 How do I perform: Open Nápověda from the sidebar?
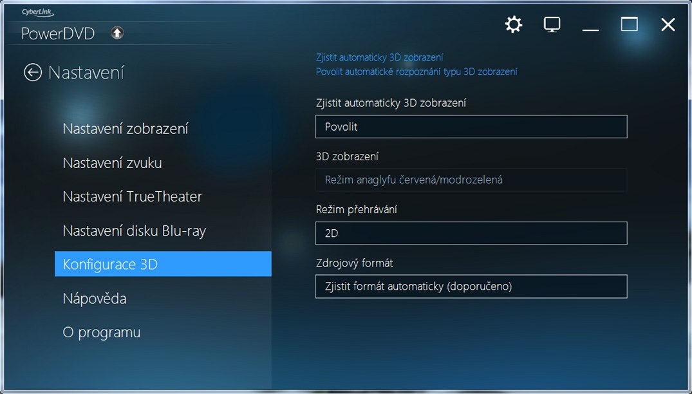(x=95, y=299)
